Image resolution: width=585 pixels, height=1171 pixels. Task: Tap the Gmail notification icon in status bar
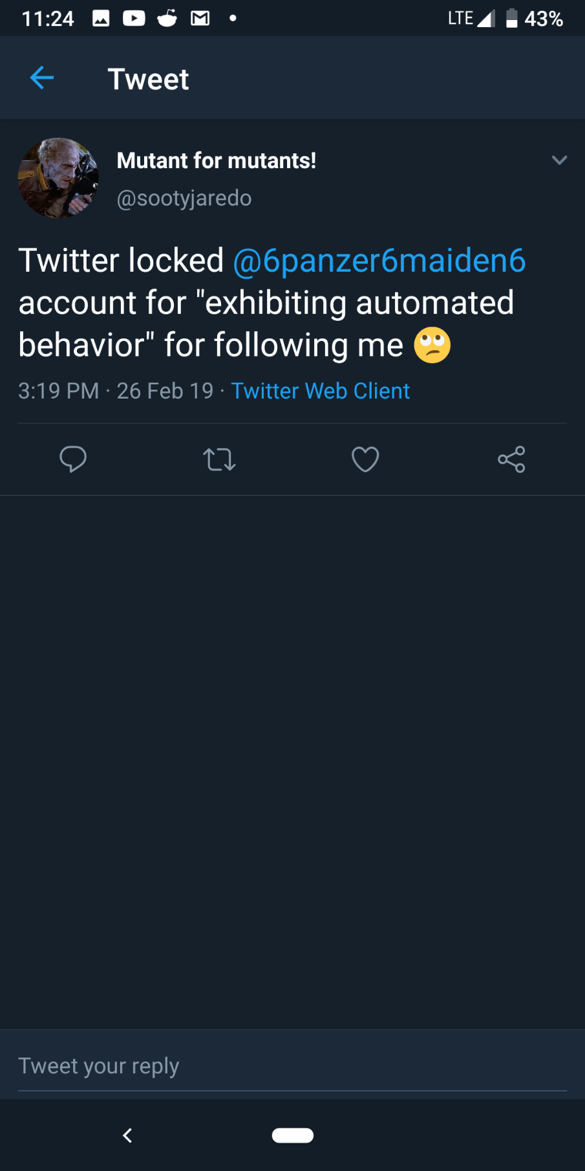click(200, 18)
